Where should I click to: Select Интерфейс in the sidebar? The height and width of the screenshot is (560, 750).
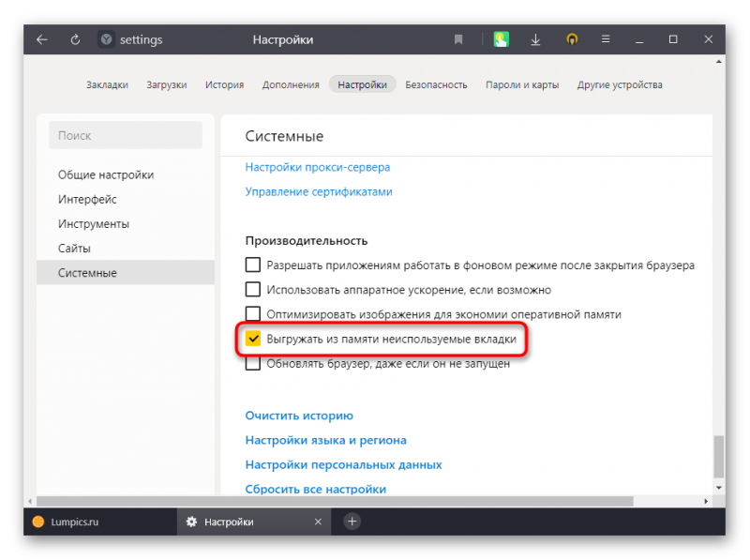(x=87, y=200)
